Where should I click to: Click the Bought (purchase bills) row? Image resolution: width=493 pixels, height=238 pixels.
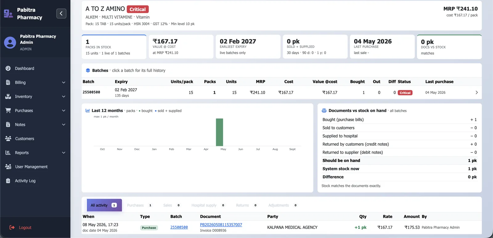400,120
